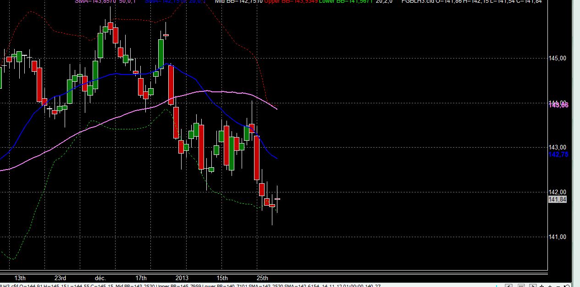Click the 145,00 price axis label

click(558, 58)
